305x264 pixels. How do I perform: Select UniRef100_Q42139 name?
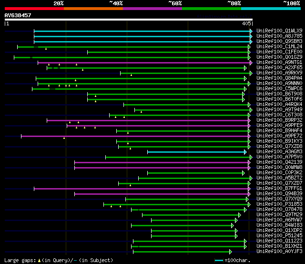[x=279, y=162]
